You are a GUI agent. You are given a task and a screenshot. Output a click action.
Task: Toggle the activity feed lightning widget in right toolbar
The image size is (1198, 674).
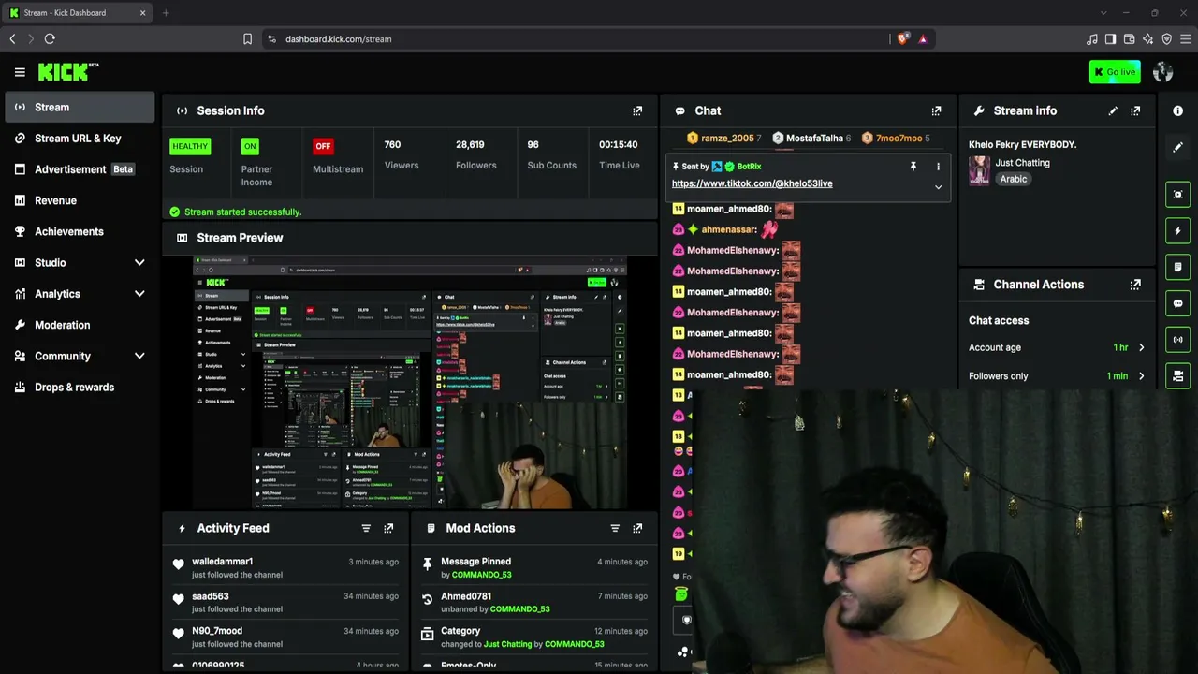(x=1178, y=230)
